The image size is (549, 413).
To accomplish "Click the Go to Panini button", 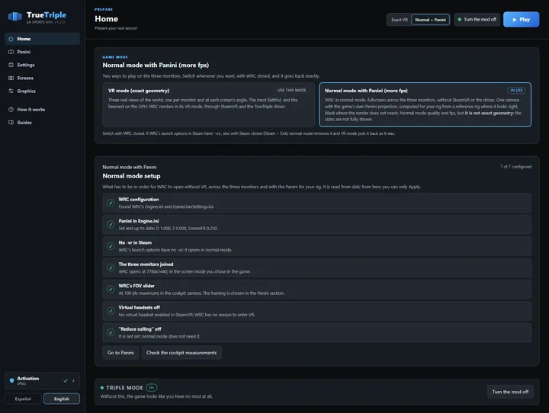I will pyautogui.click(x=120, y=353).
